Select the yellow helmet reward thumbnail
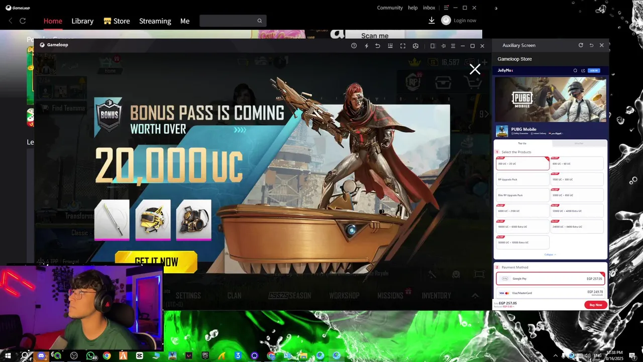 (153, 220)
